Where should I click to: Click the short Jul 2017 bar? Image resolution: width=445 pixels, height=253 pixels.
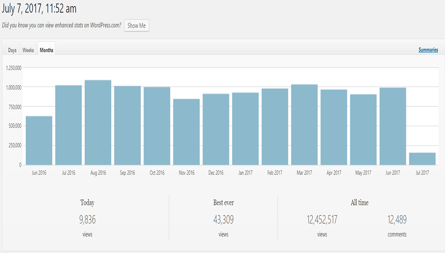tap(422, 159)
